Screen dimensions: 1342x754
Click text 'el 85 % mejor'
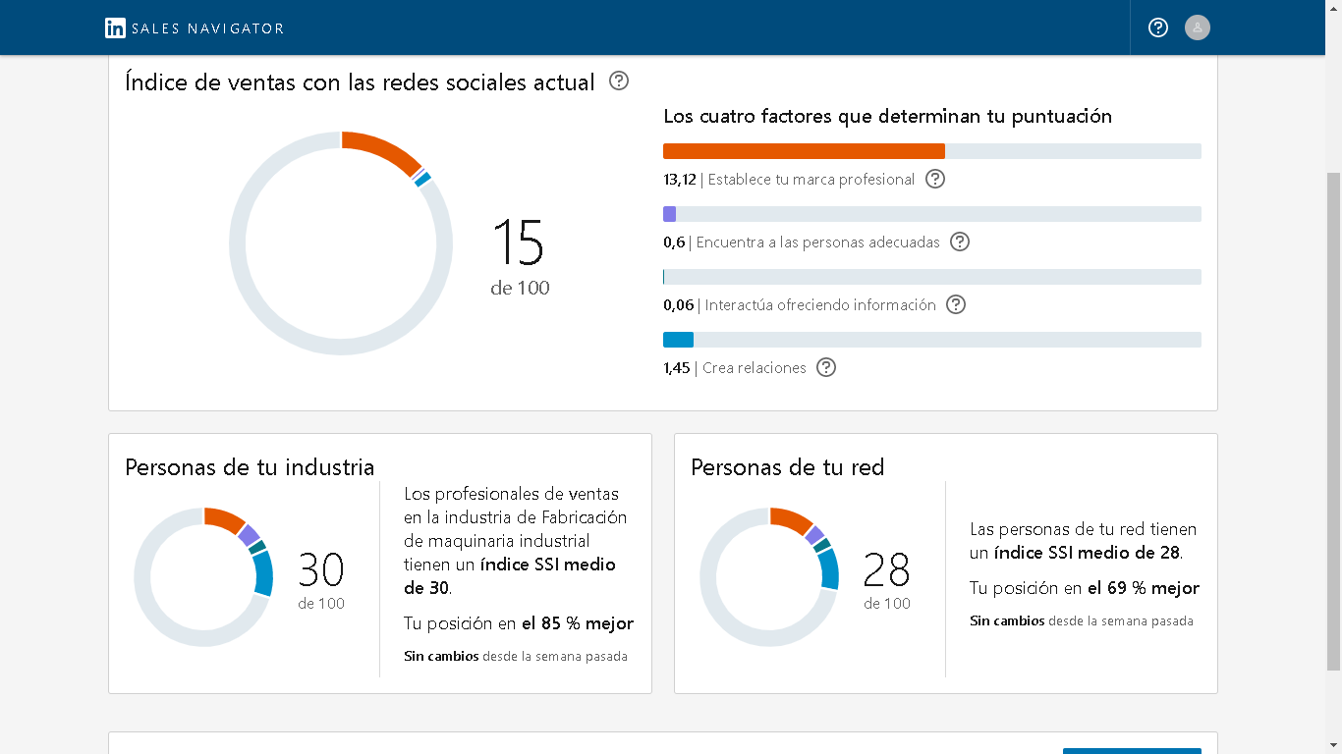click(x=578, y=623)
